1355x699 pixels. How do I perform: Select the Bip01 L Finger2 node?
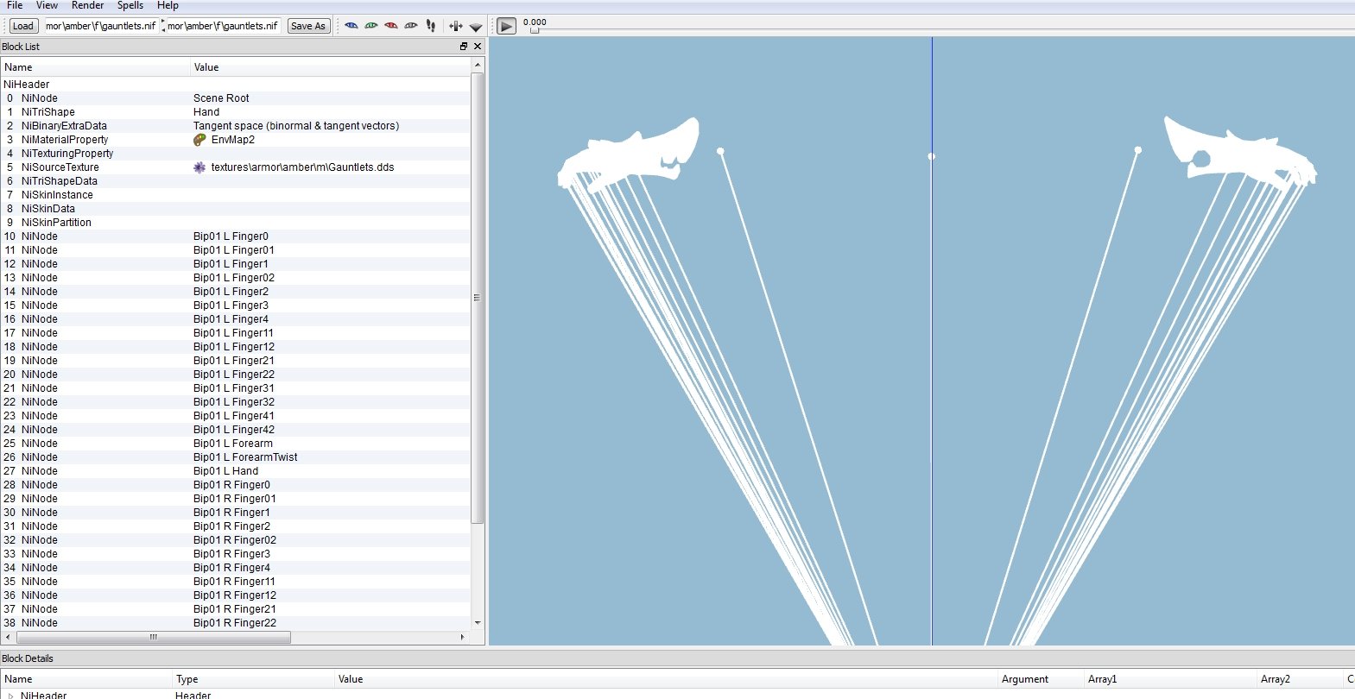[x=236, y=292]
